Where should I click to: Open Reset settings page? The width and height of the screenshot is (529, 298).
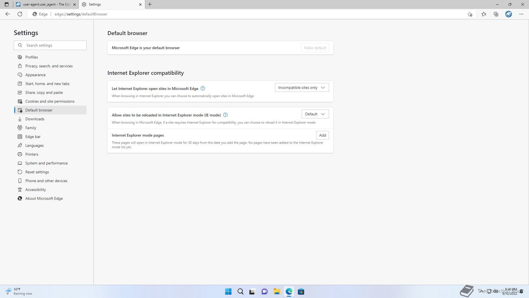tap(50, 172)
